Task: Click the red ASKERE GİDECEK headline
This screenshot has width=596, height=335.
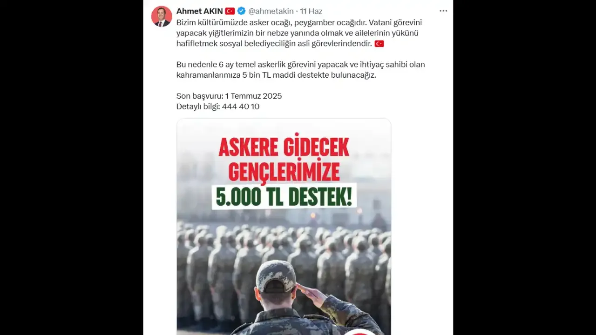Action: pyautogui.click(x=284, y=148)
